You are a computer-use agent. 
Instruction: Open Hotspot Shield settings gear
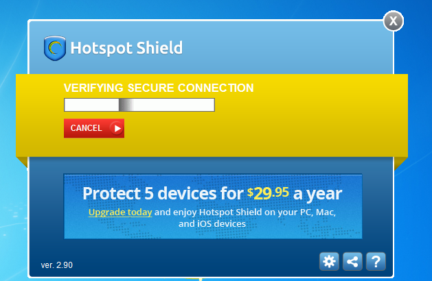(x=330, y=261)
